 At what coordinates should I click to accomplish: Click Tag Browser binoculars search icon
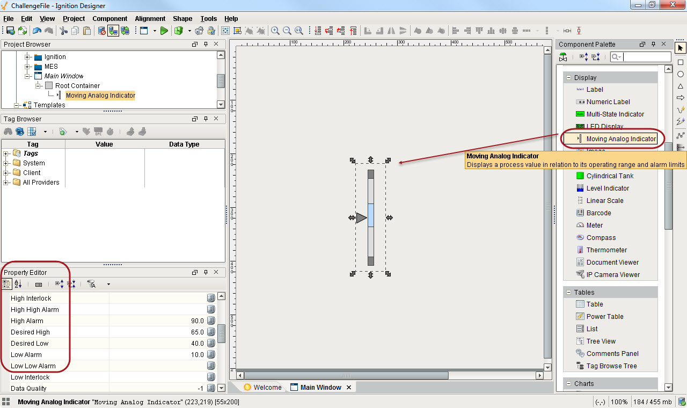pos(8,132)
